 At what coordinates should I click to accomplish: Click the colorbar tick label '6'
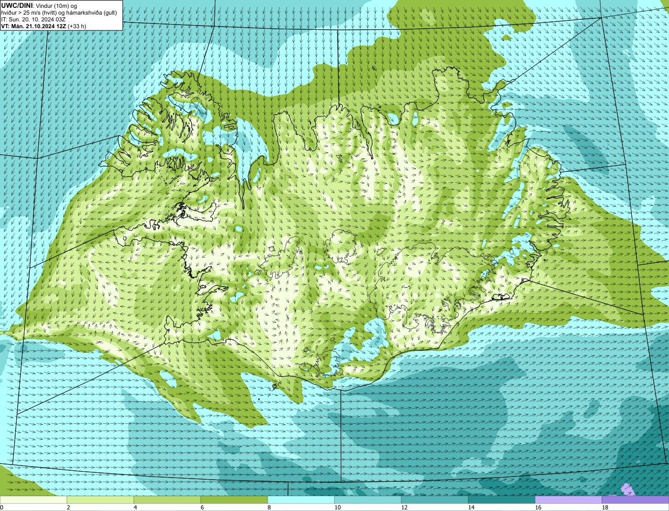202,507
